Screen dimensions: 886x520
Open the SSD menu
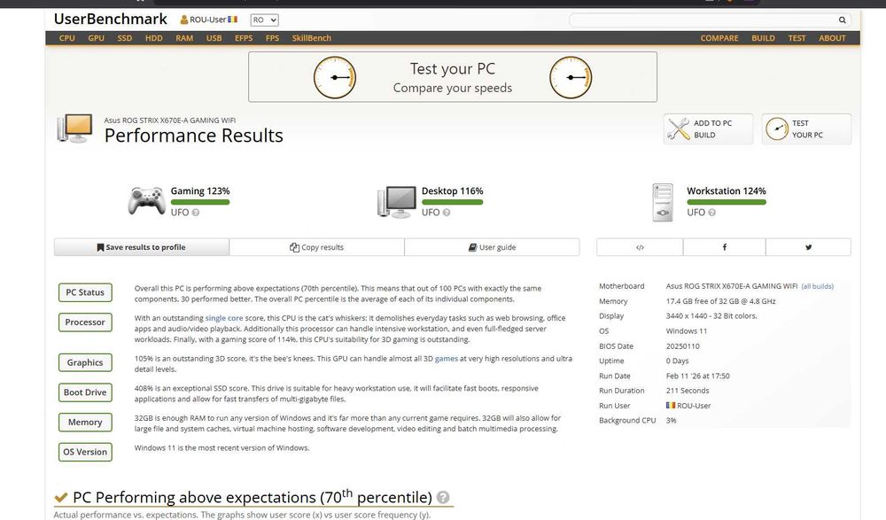pyautogui.click(x=124, y=38)
